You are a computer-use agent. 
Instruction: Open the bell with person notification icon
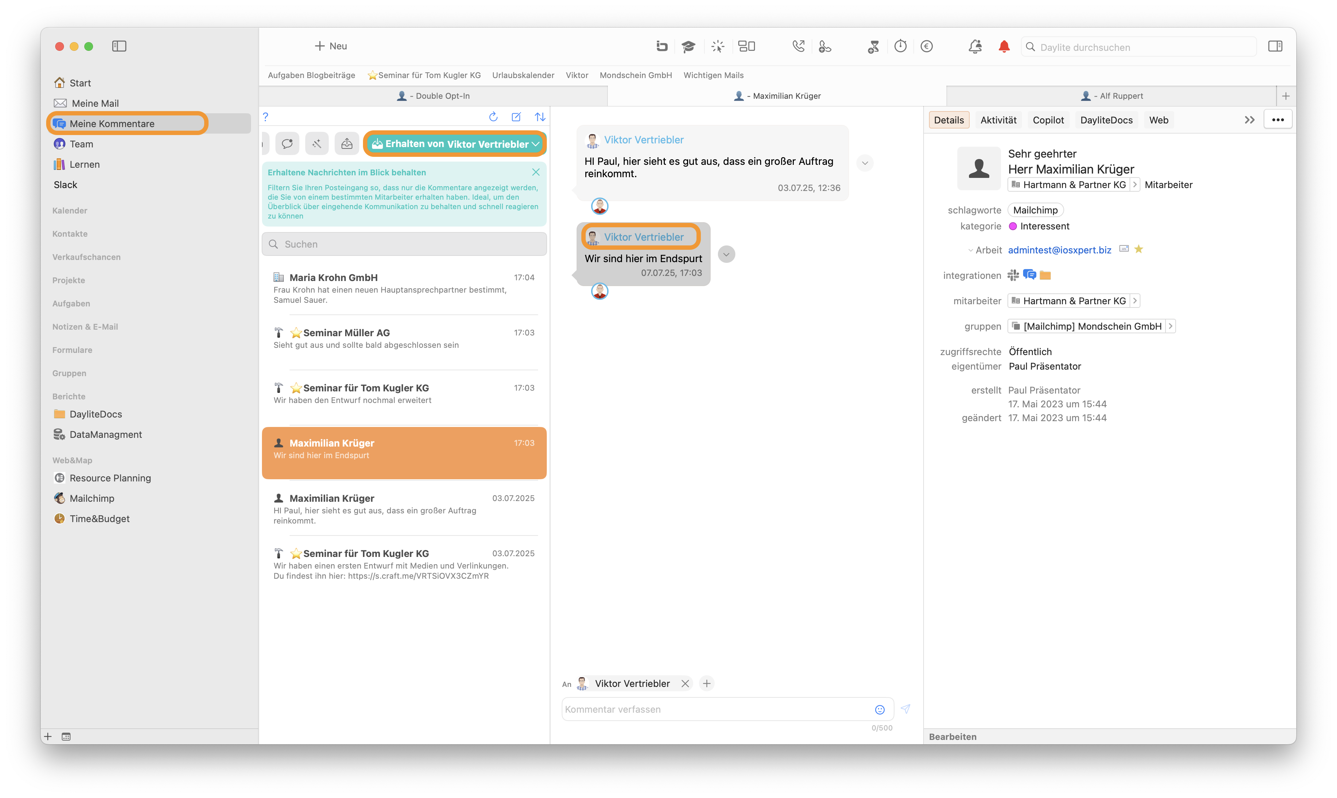click(975, 47)
